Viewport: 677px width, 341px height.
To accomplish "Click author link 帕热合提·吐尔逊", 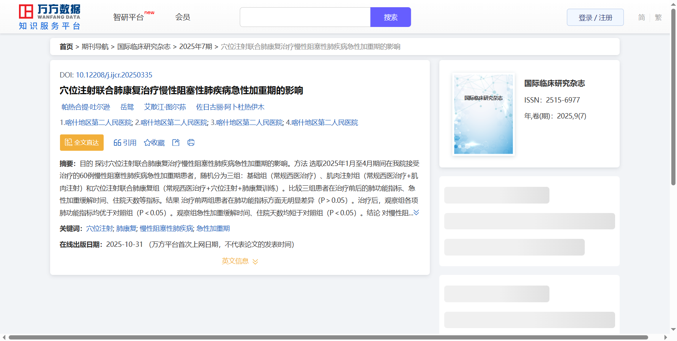I will 86,107.
